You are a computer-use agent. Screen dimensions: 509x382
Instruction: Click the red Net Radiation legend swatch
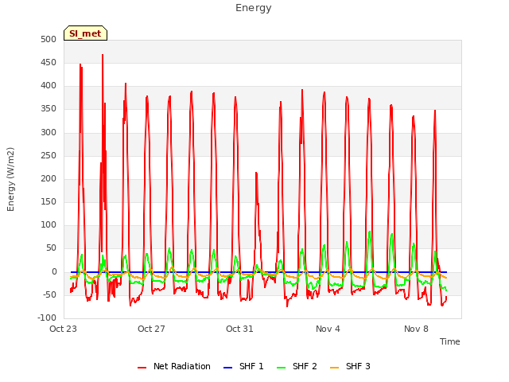click(x=142, y=368)
